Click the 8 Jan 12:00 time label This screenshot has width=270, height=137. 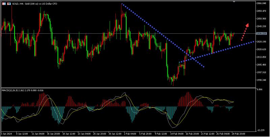[22, 134]
